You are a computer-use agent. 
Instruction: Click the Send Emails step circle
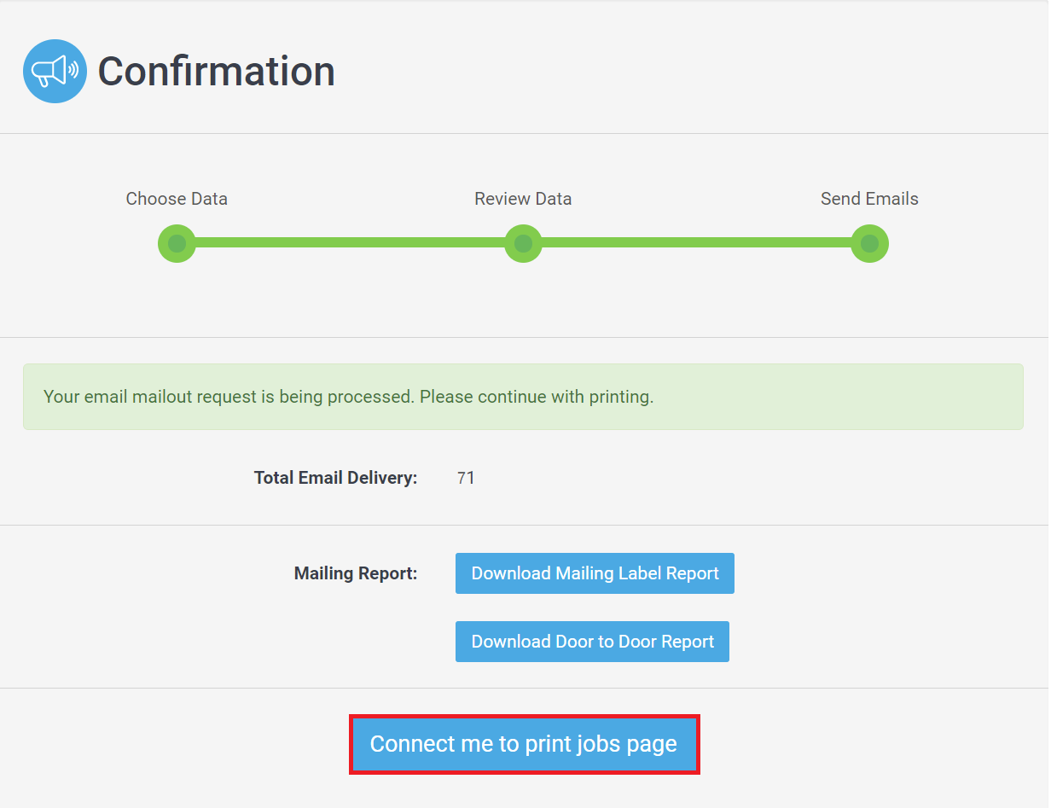tap(869, 244)
